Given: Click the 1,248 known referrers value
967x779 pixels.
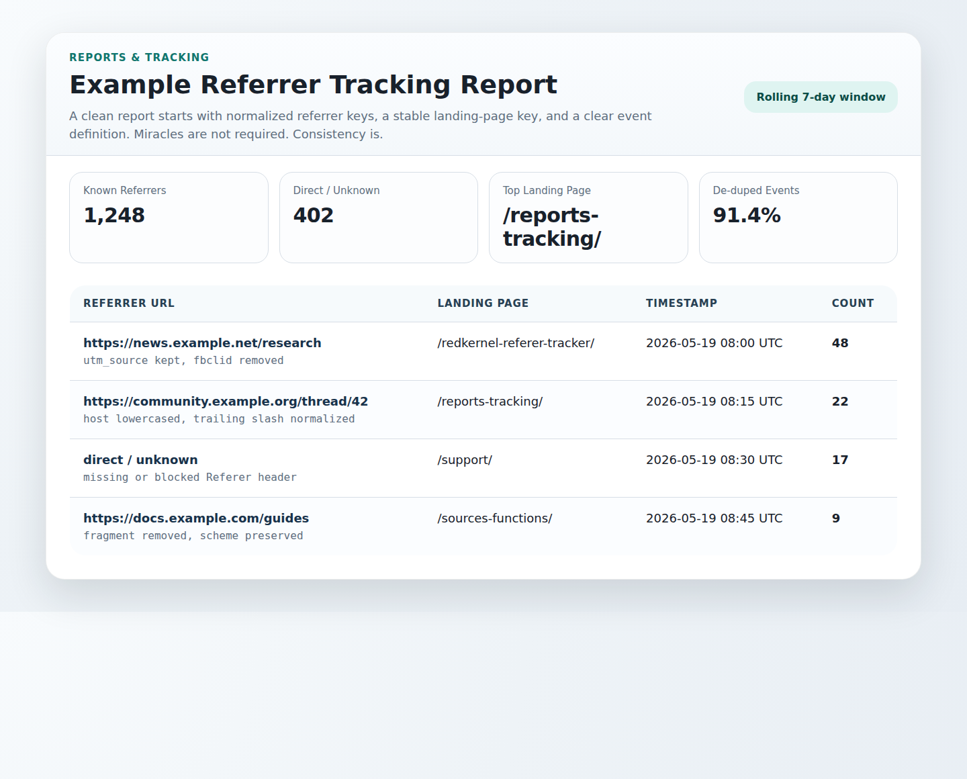Looking at the screenshot, I should pyautogui.click(x=114, y=216).
